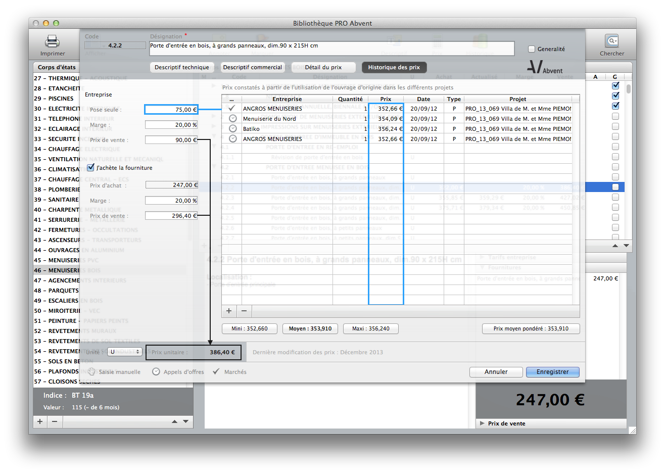Click the down arrow below the G checkbox column
This screenshot has height=474, width=665.
[626, 246]
